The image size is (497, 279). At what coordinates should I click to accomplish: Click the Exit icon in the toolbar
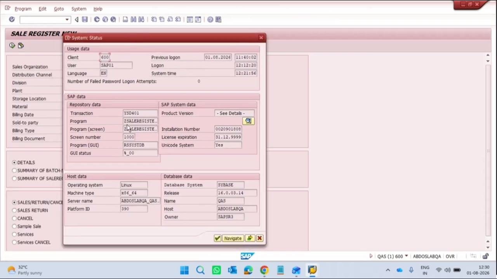click(x=105, y=19)
